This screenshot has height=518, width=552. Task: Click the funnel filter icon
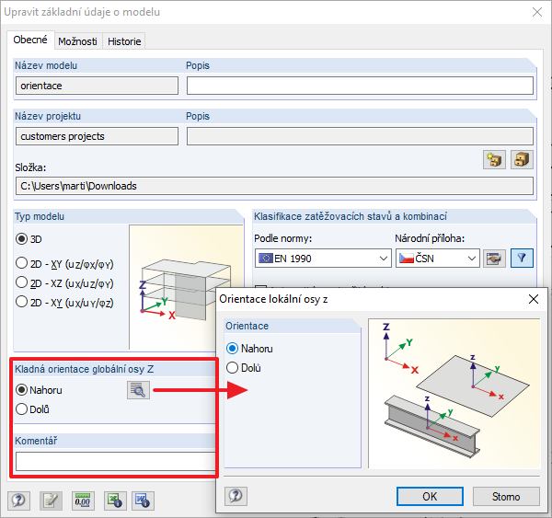[522, 259]
